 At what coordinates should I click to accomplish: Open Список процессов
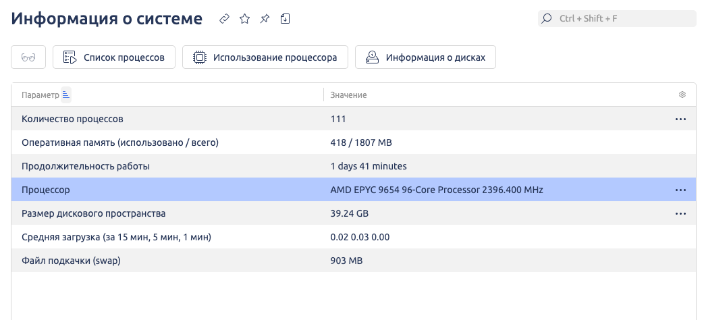coord(114,57)
